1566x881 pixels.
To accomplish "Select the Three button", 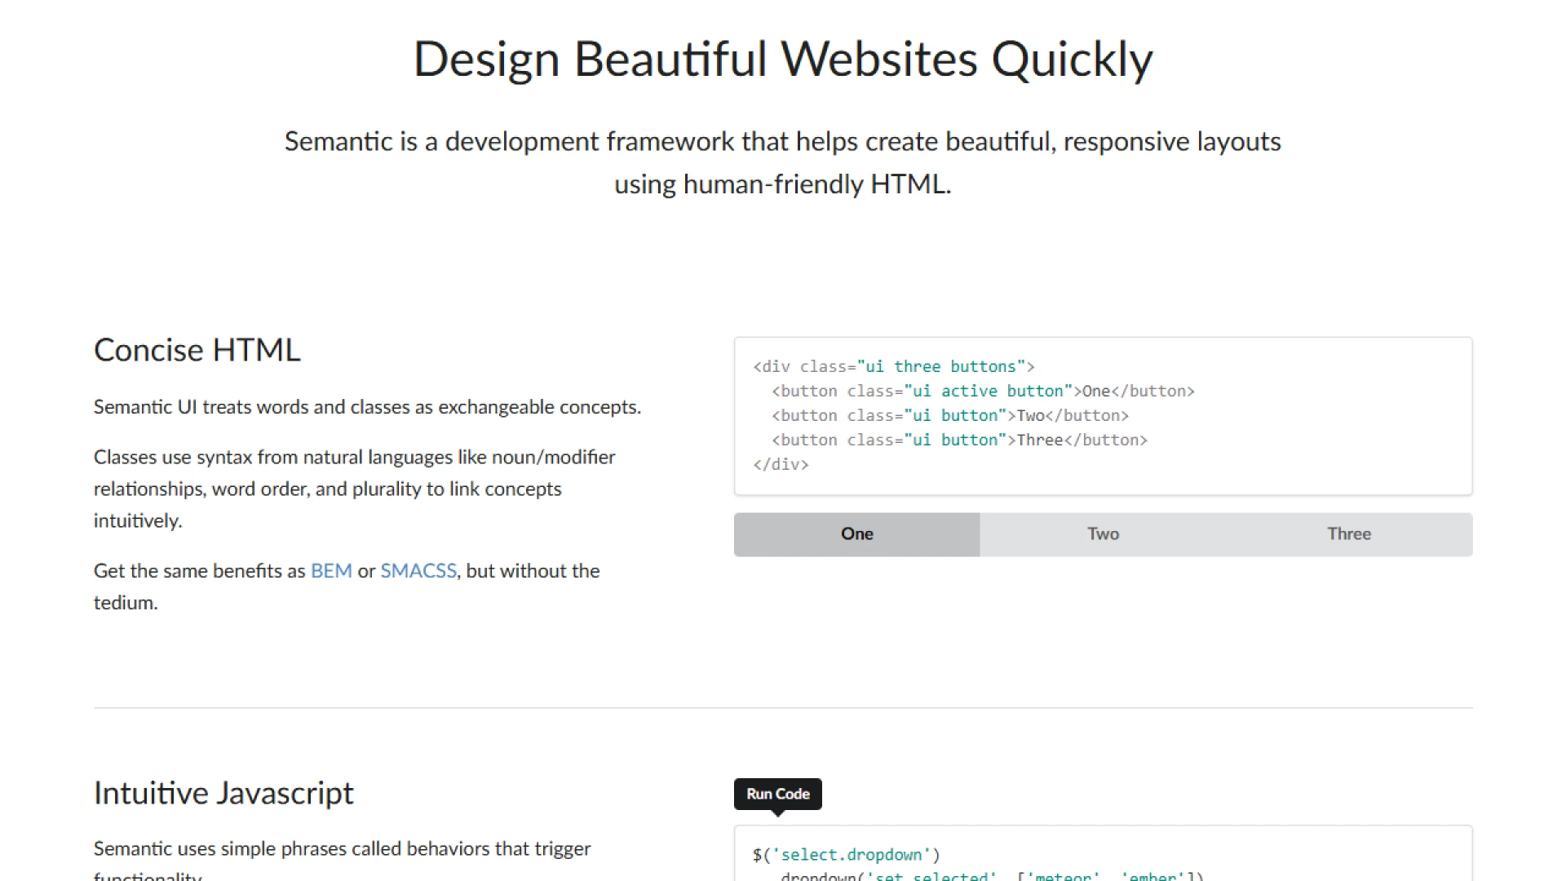I will click(1349, 534).
